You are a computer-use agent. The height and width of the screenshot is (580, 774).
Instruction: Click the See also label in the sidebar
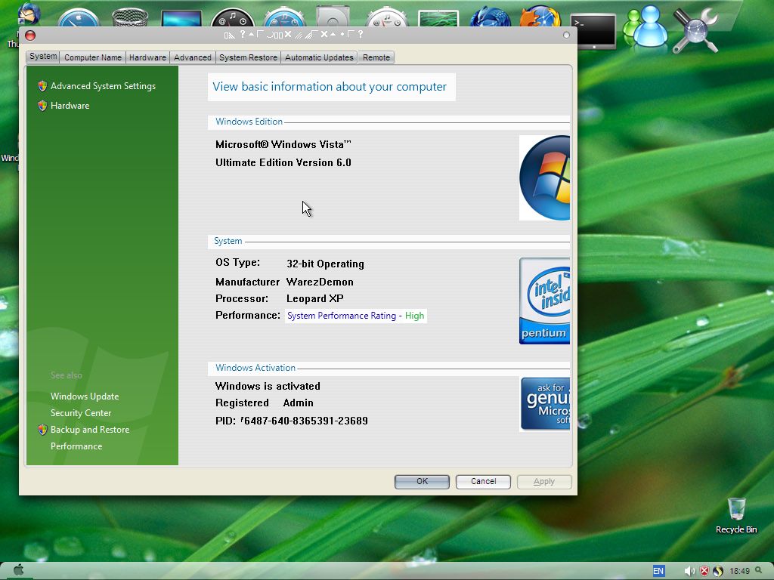click(x=67, y=375)
